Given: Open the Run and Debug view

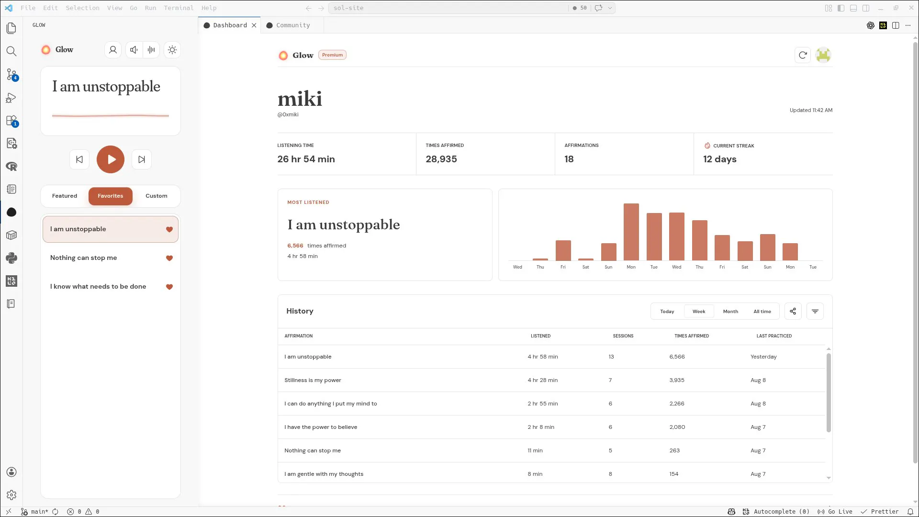Looking at the screenshot, I should click(11, 98).
